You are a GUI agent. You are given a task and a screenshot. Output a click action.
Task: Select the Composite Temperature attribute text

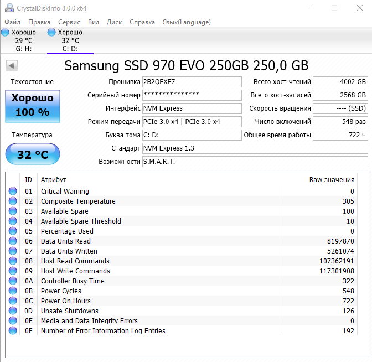click(x=78, y=201)
